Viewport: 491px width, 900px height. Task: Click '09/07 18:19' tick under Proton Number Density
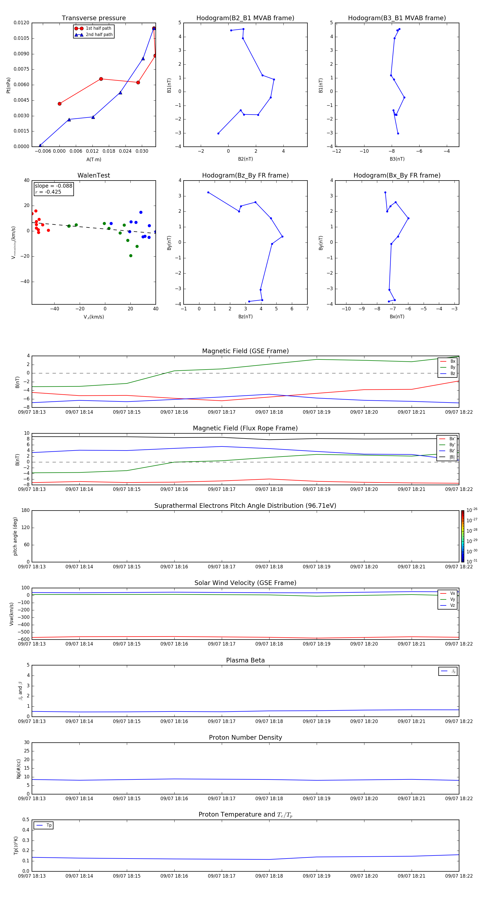pyautogui.click(x=317, y=798)
